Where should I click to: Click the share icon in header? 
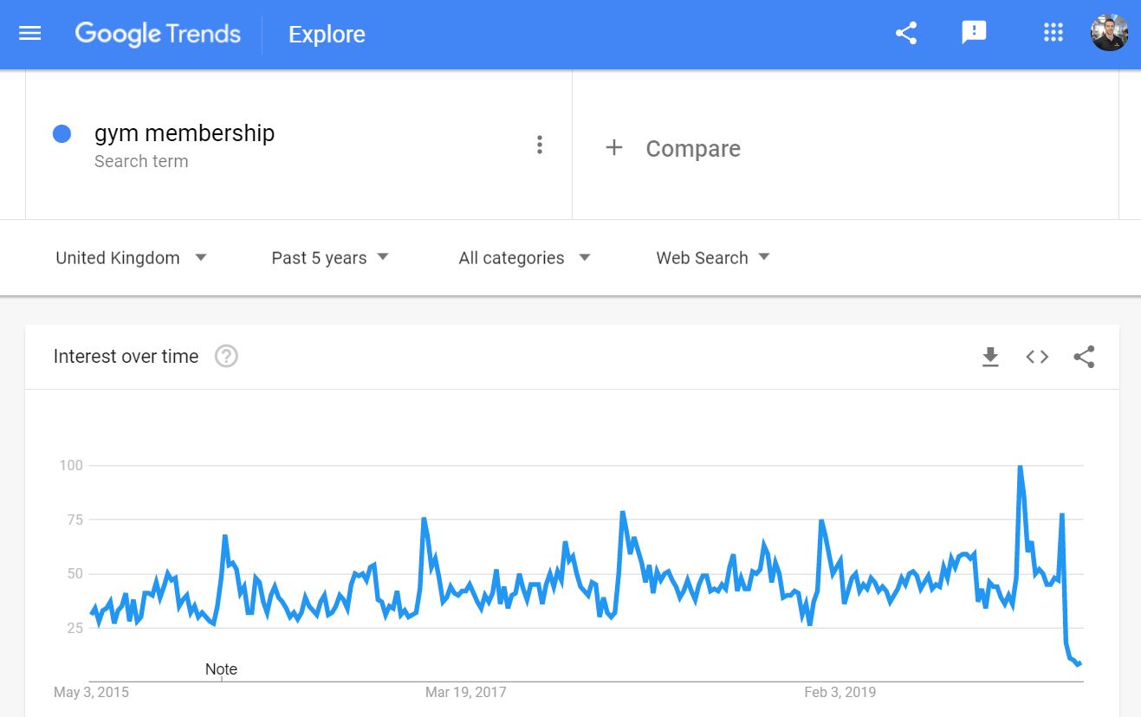point(906,34)
